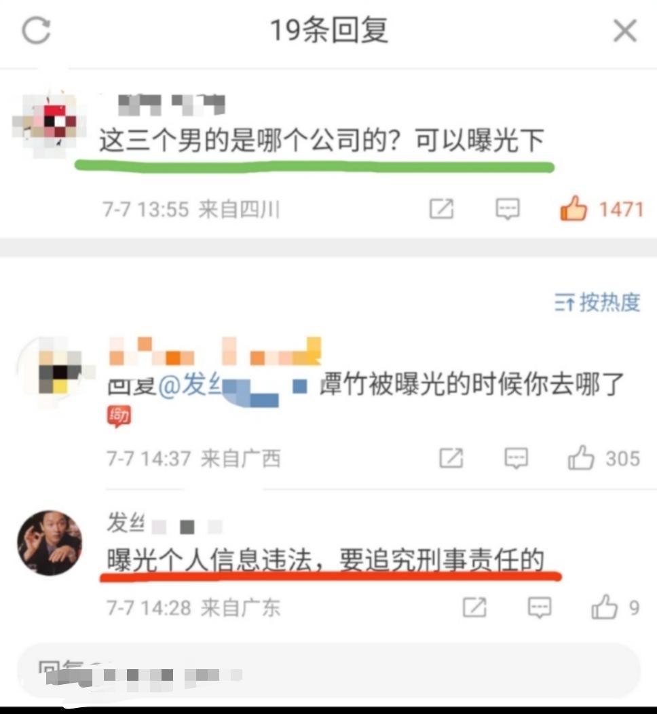Share the top comment from 四川

pos(442,209)
